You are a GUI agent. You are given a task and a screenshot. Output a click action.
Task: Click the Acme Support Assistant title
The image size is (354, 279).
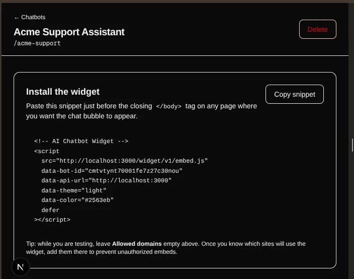(x=69, y=32)
